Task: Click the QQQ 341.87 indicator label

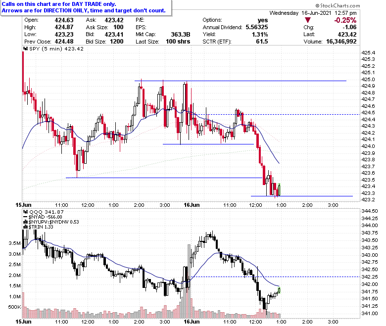Action: tap(47, 212)
